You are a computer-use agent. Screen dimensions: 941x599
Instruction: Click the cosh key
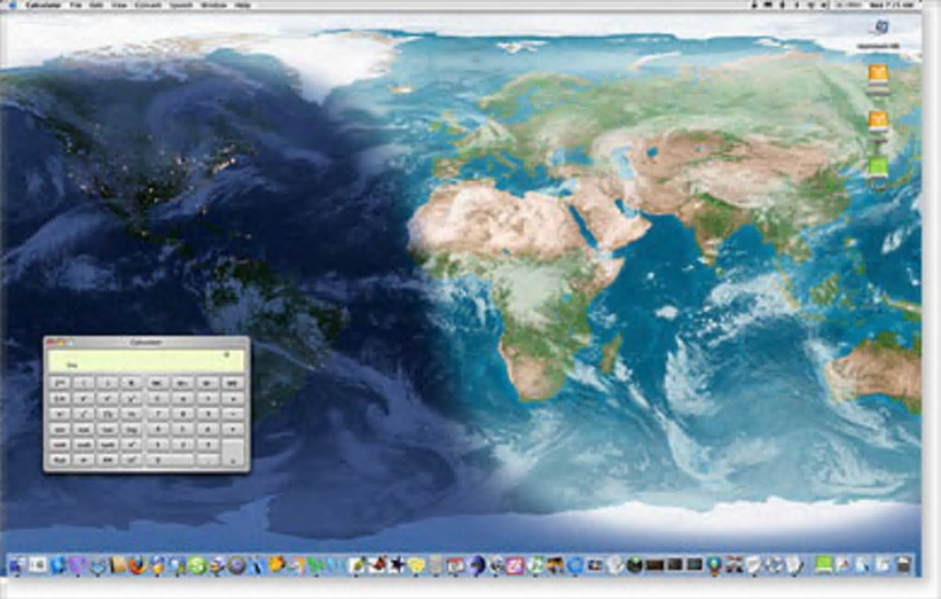[x=83, y=445]
